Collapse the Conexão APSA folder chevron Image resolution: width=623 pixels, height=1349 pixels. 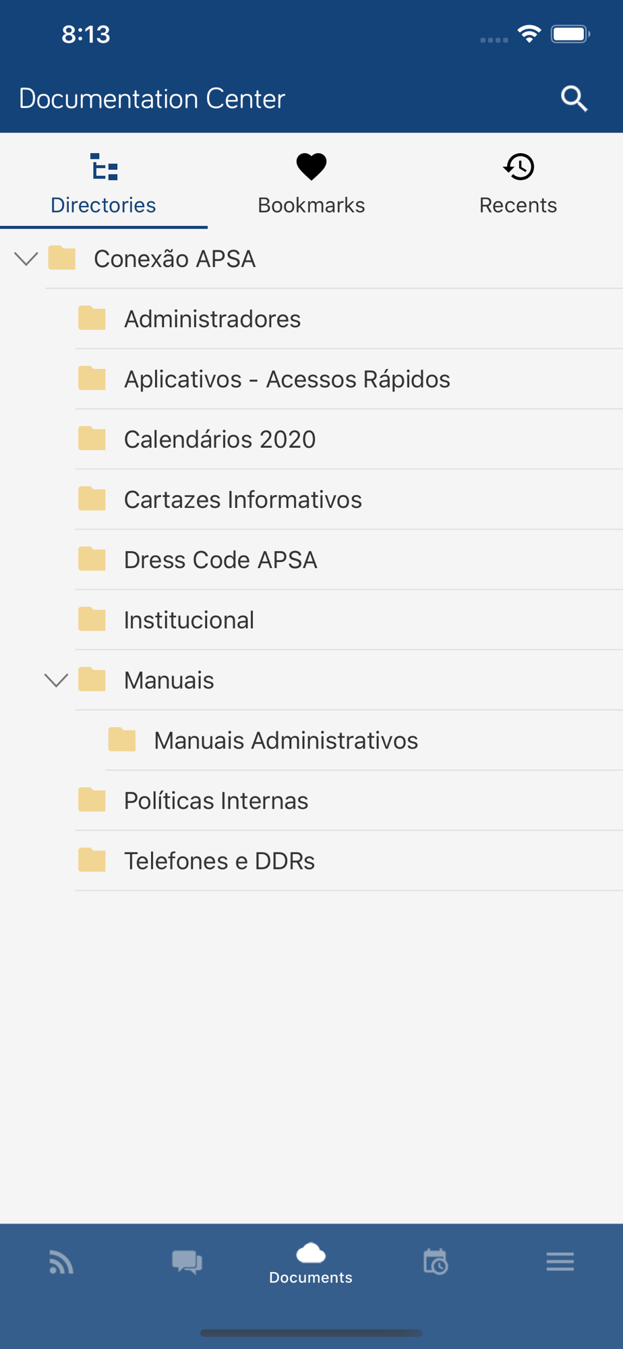pyautogui.click(x=26, y=258)
